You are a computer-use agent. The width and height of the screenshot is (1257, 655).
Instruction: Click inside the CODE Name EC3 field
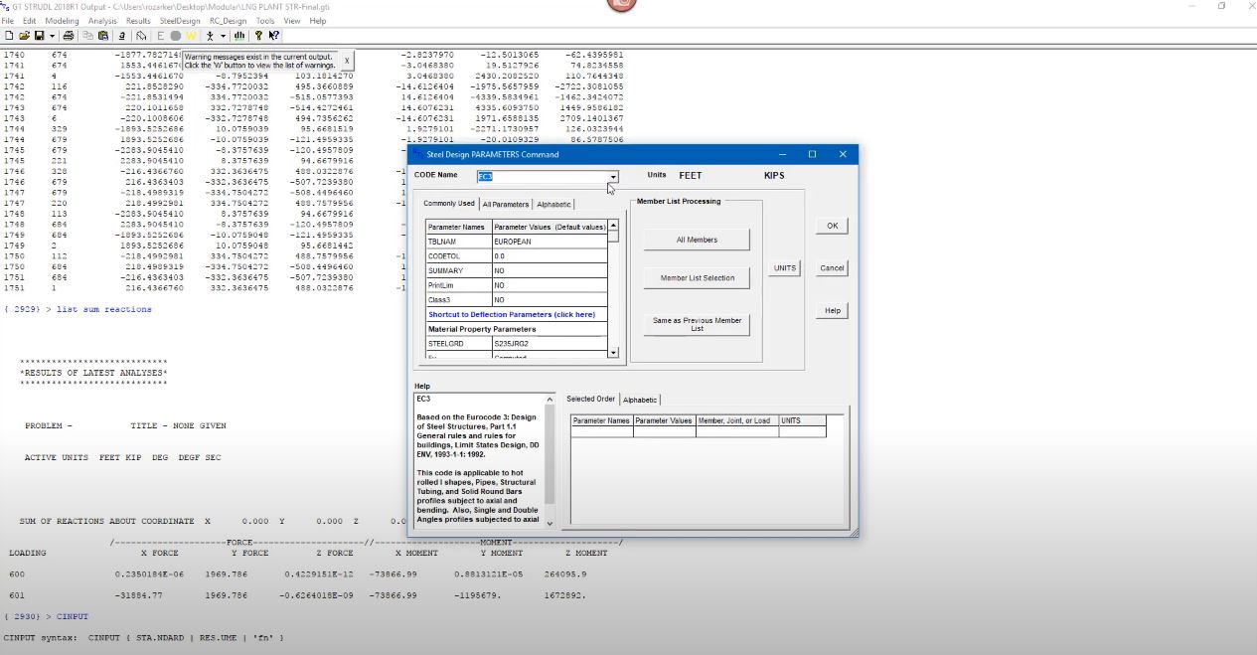tap(543, 177)
